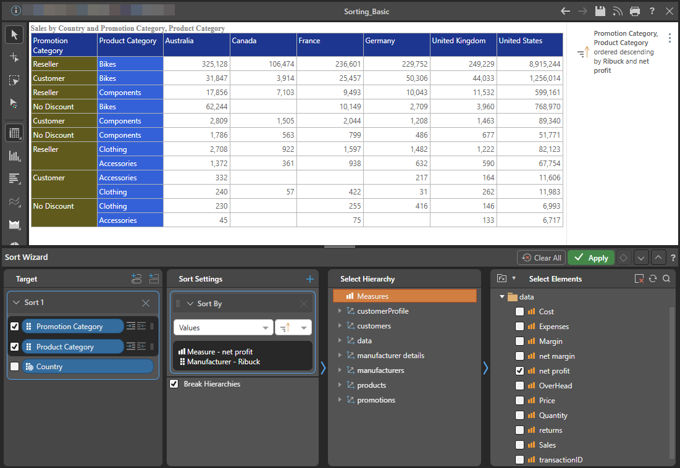Click the refresh icon in Select Elements header
680x468 pixels.
(x=653, y=278)
